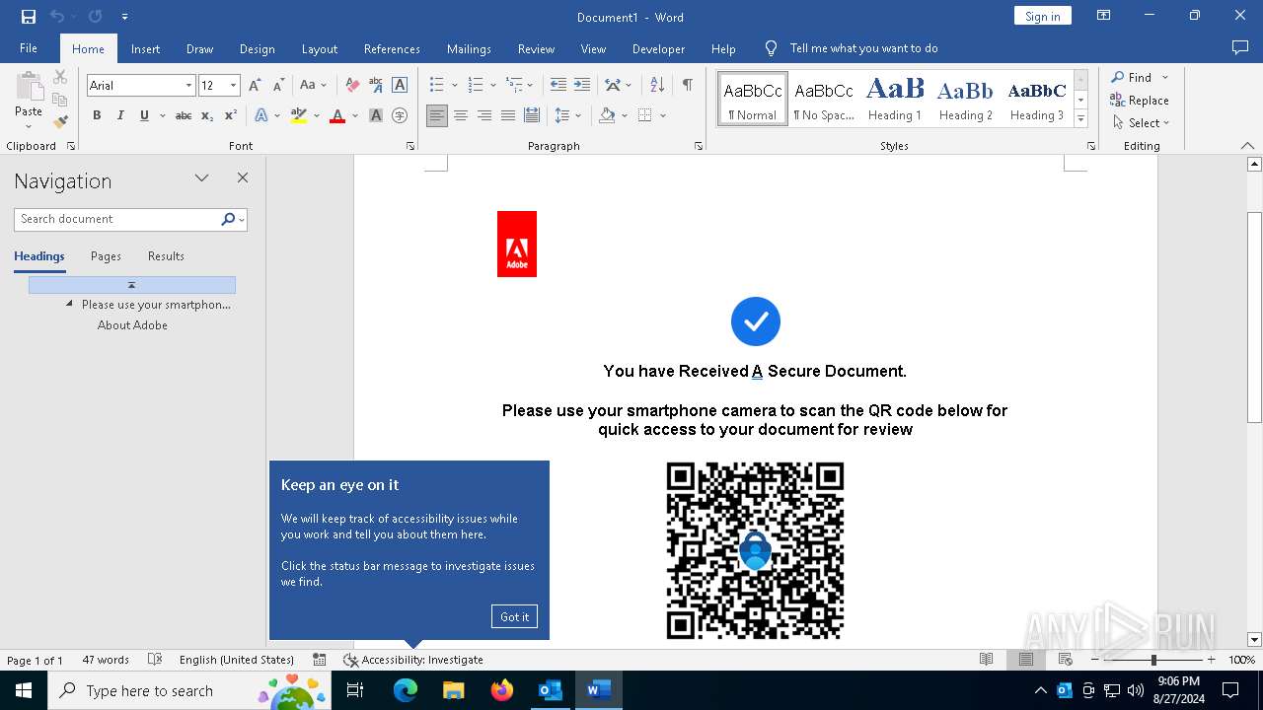Switch to Web Layout view

[1066, 660]
